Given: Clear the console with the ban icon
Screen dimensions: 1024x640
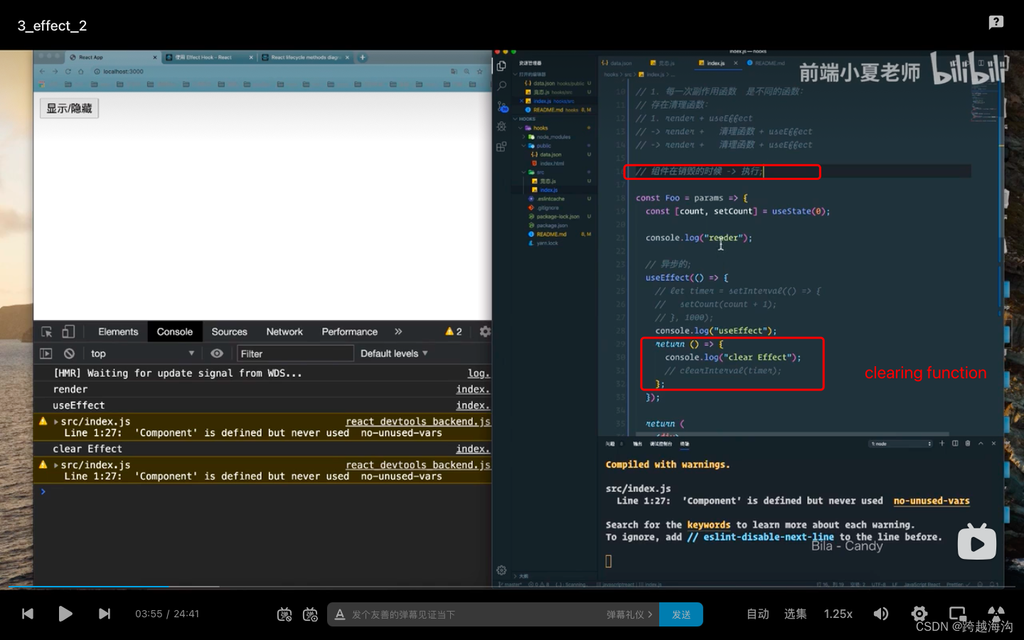Looking at the screenshot, I should (69, 353).
